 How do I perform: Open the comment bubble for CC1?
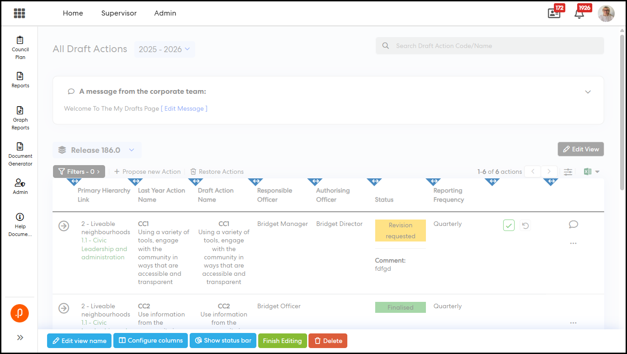pyautogui.click(x=574, y=224)
